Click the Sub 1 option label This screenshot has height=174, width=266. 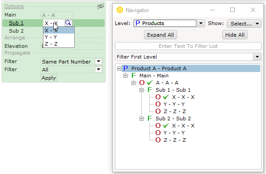[16, 23]
